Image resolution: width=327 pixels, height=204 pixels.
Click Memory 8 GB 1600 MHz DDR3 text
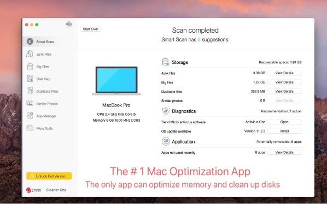coord(116,121)
